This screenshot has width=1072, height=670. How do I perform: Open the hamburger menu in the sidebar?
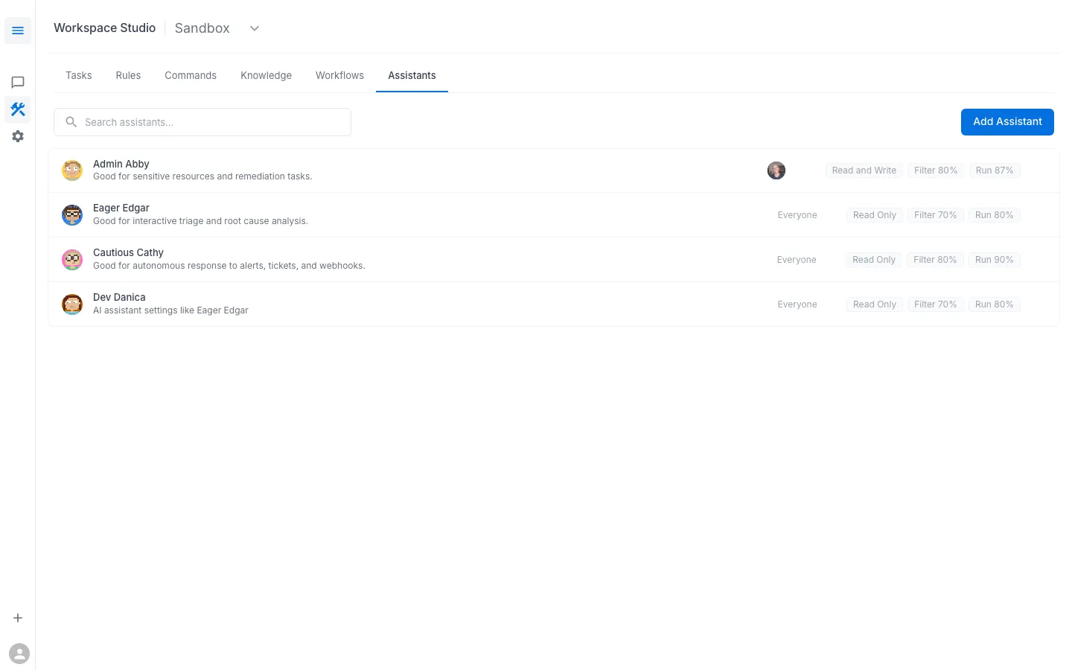(x=18, y=30)
